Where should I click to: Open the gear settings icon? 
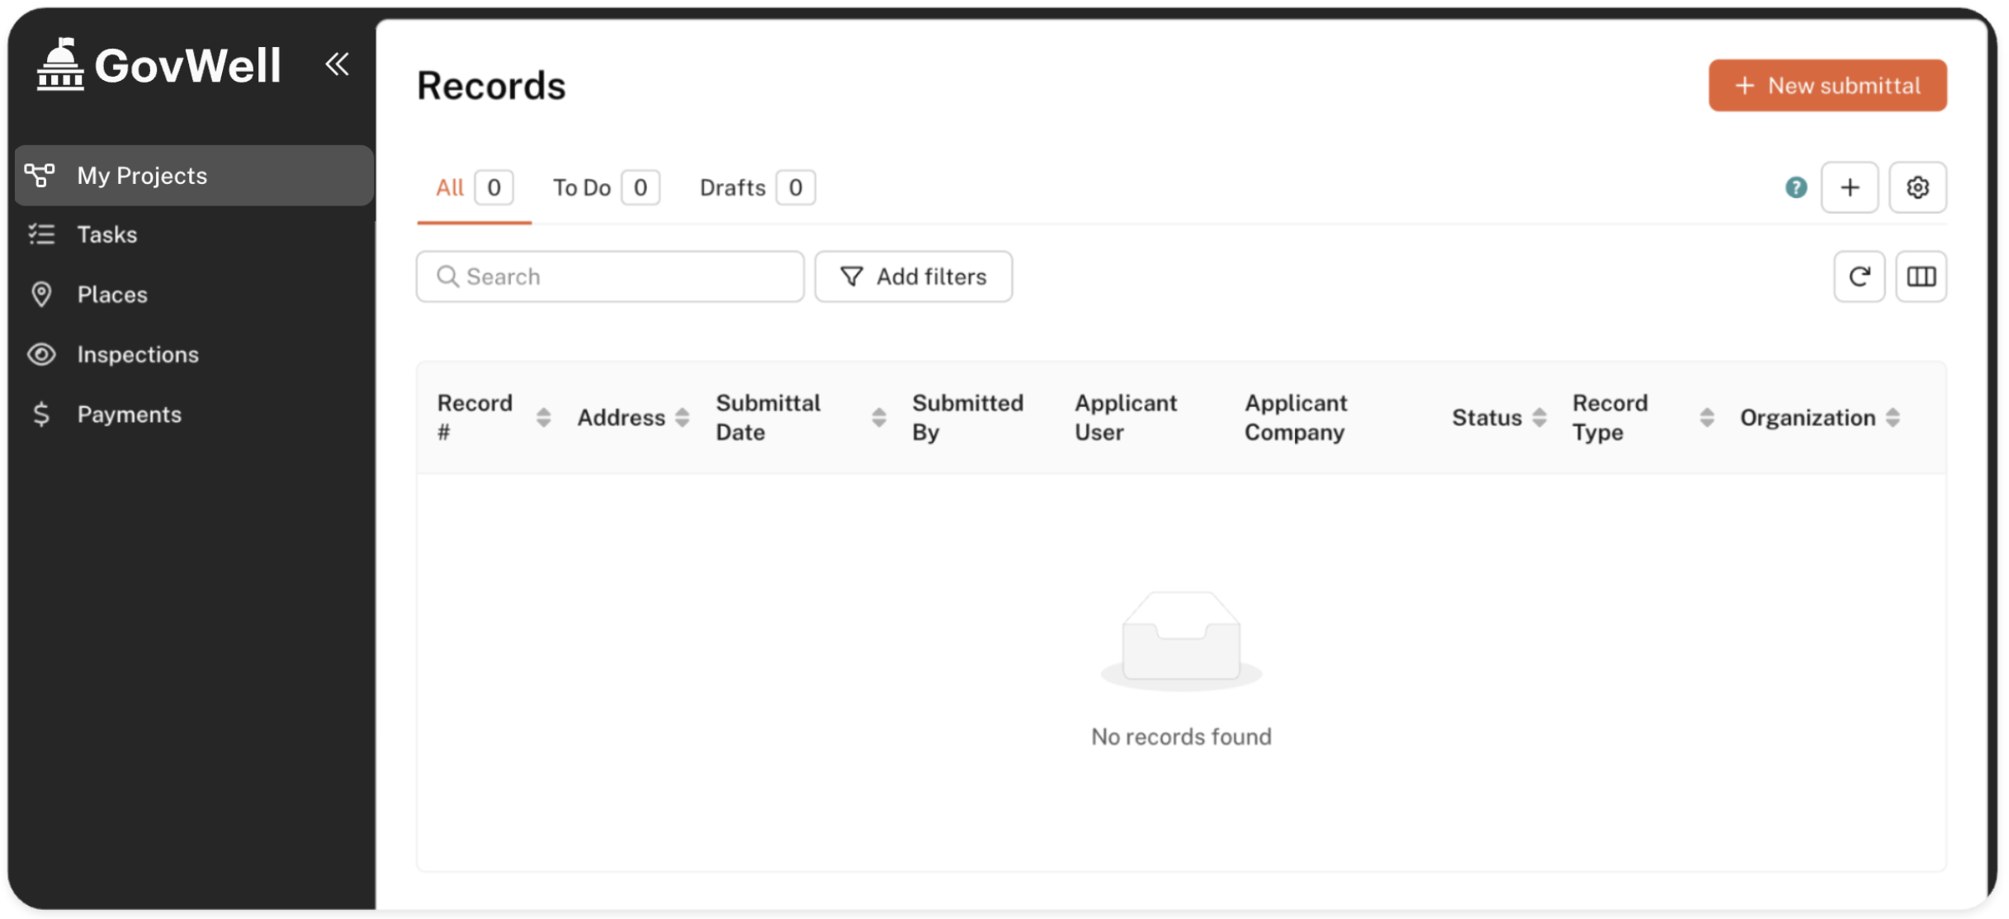(x=1917, y=187)
